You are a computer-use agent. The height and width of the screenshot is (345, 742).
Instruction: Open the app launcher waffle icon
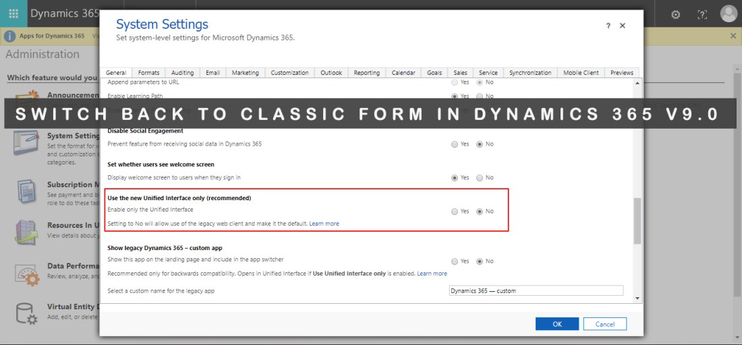(x=13, y=13)
